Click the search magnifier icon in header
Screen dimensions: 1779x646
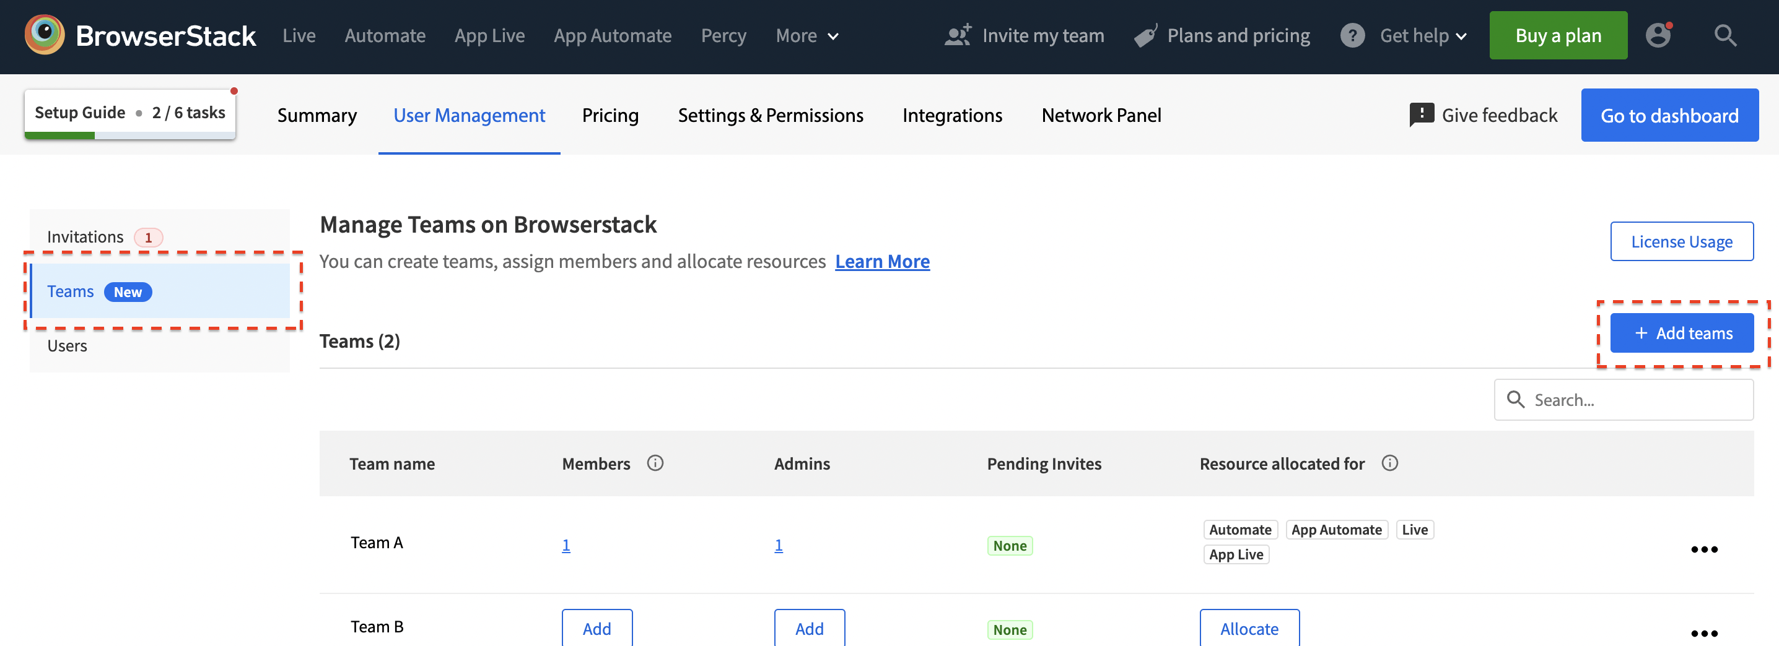click(1724, 35)
